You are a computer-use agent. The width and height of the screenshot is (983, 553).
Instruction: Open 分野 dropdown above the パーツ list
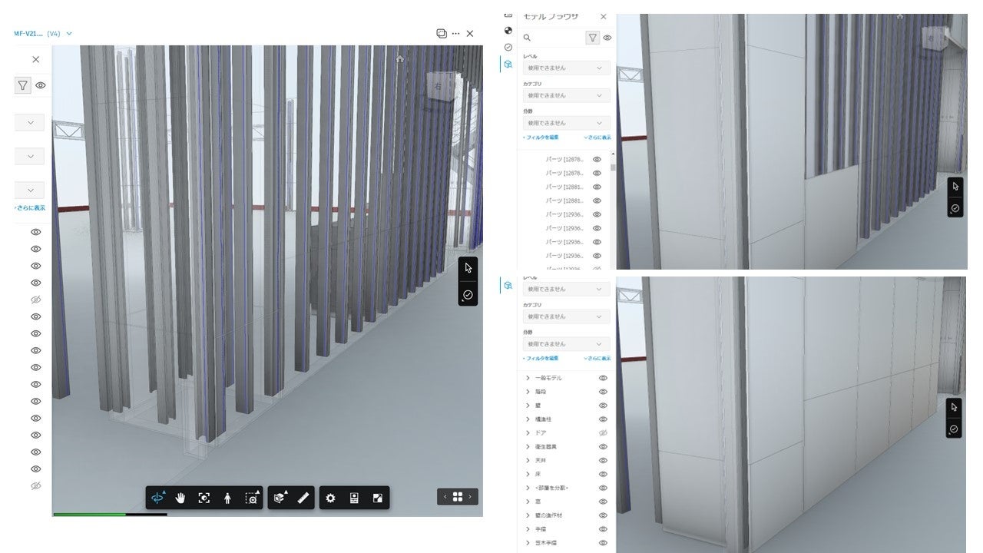(567, 123)
